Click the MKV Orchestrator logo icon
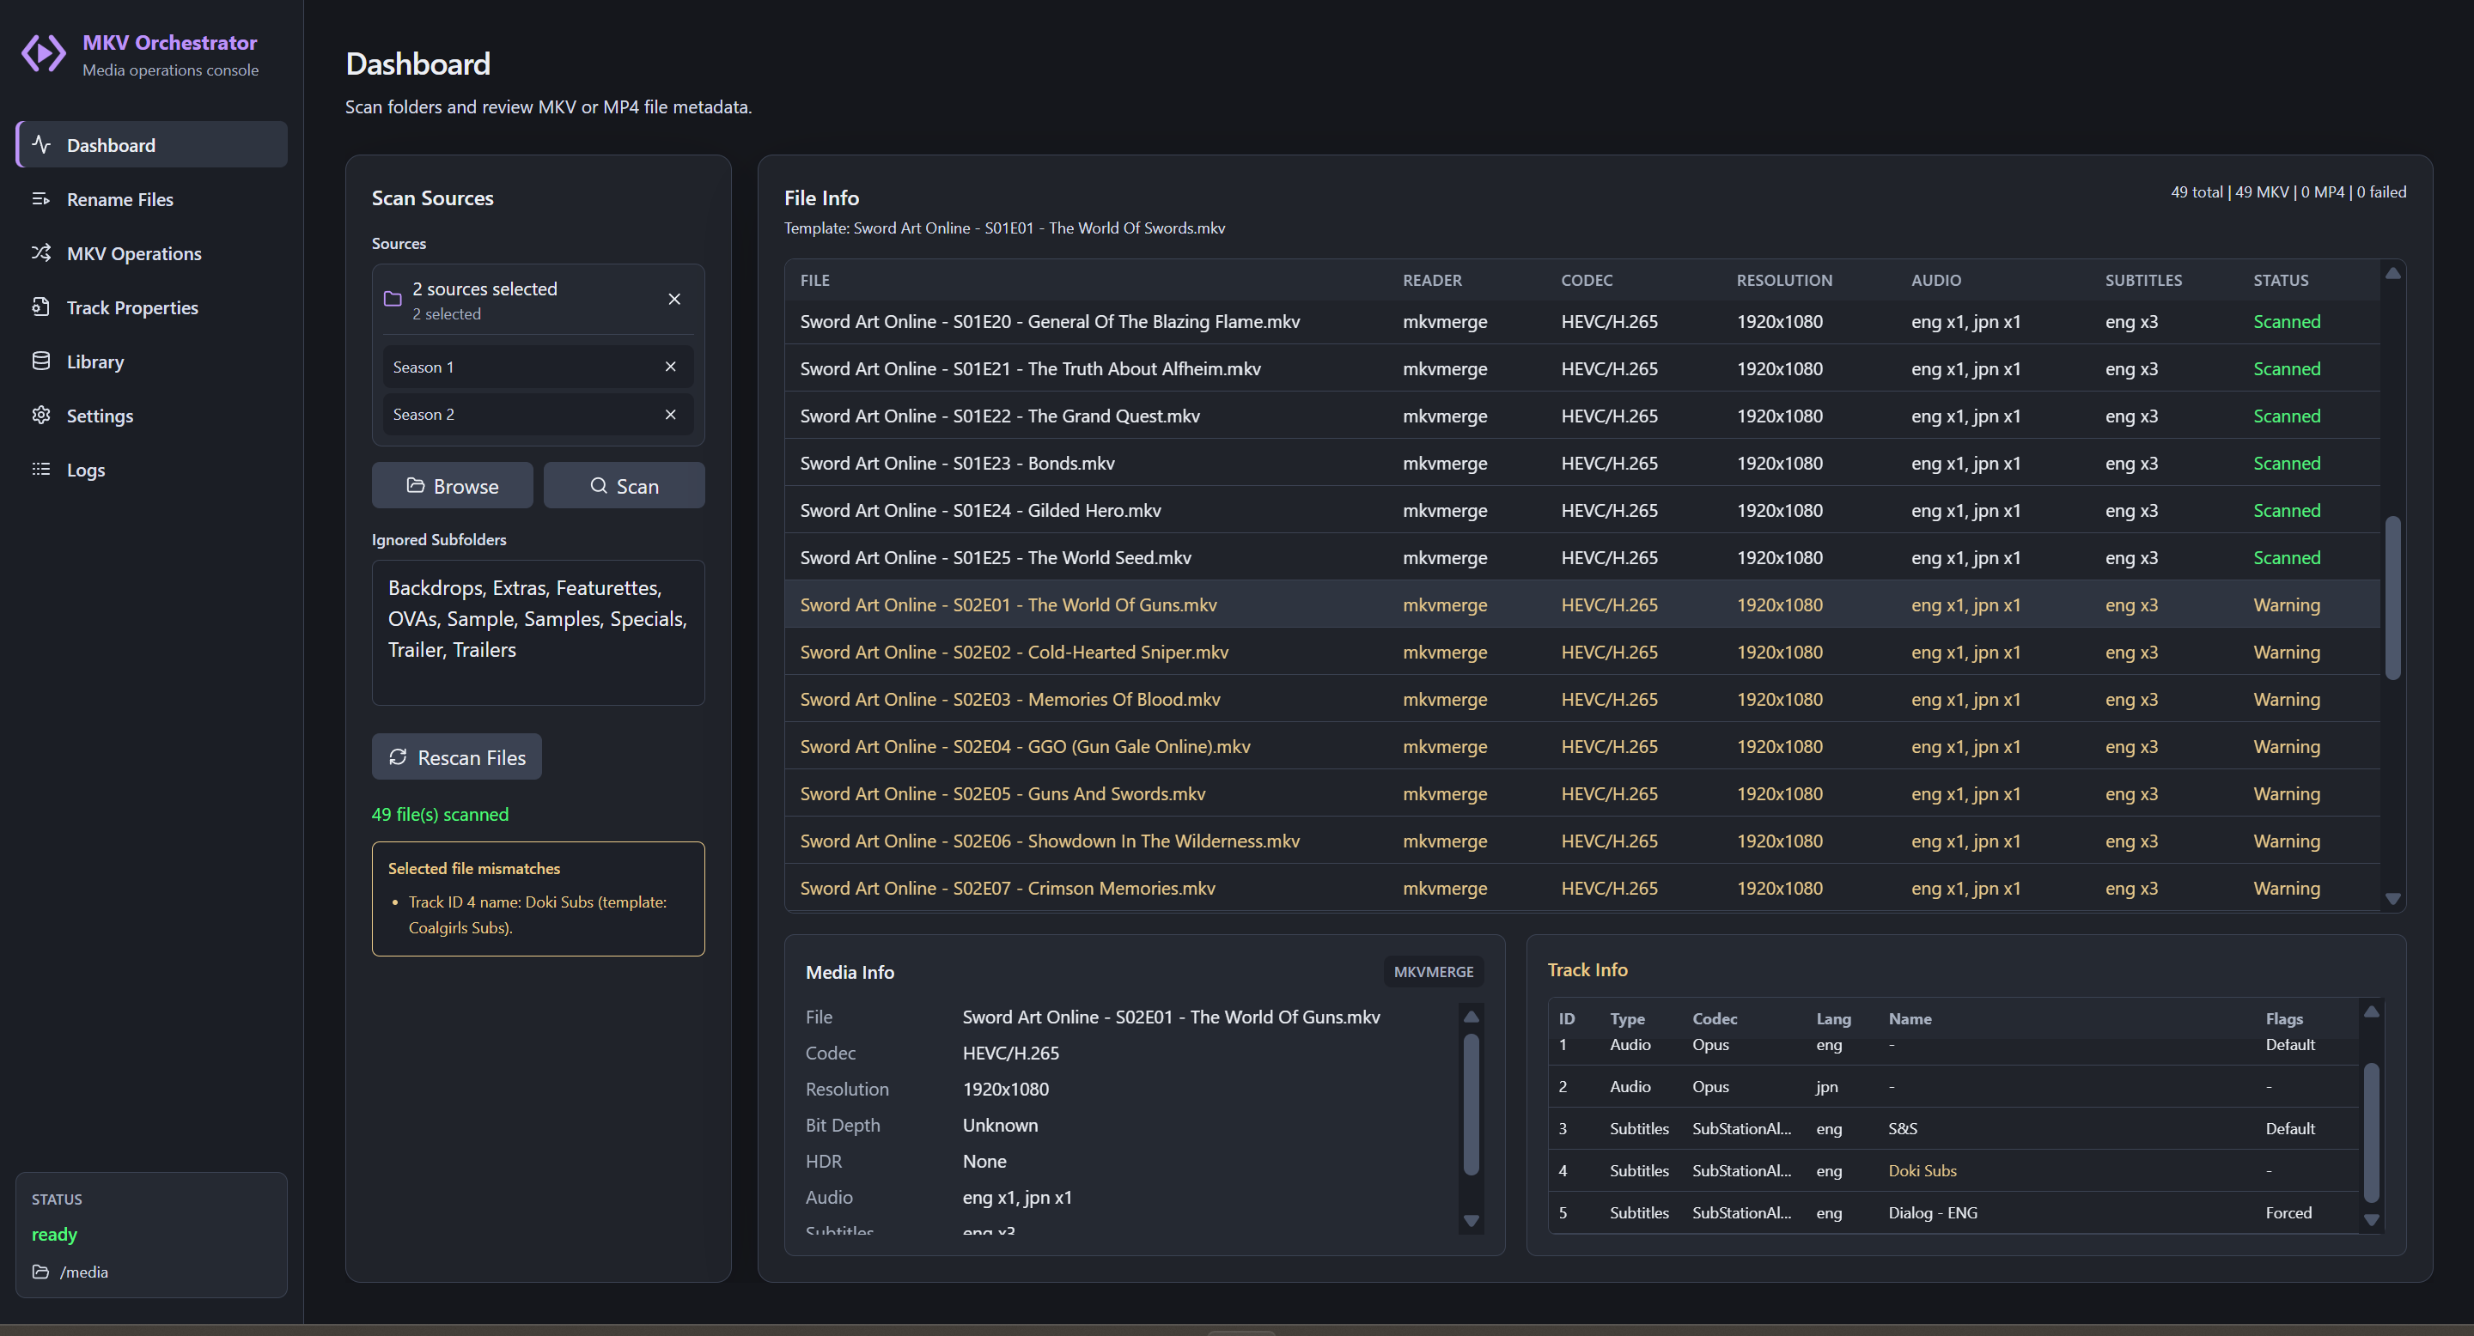2474x1336 pixels. pos(44,54)
